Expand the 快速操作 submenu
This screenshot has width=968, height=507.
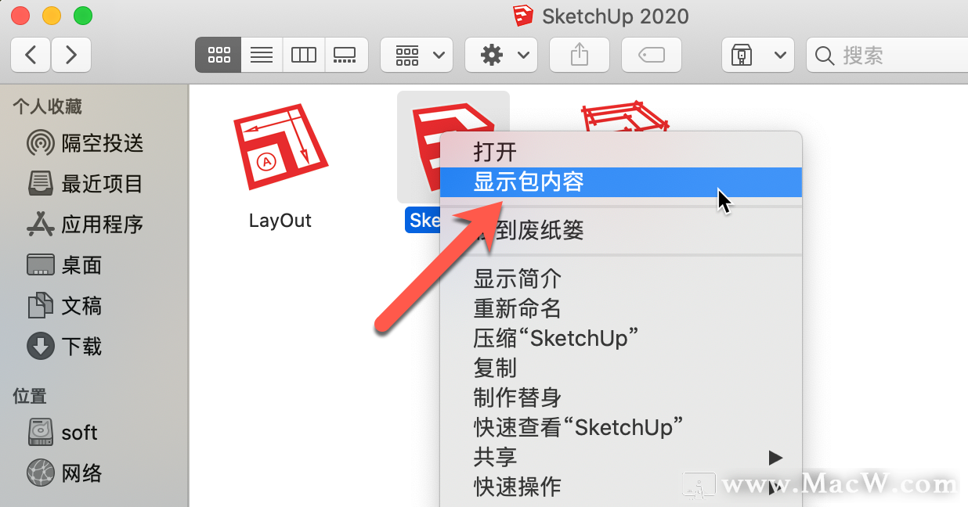pyautogui.click(x=621, y=487)
